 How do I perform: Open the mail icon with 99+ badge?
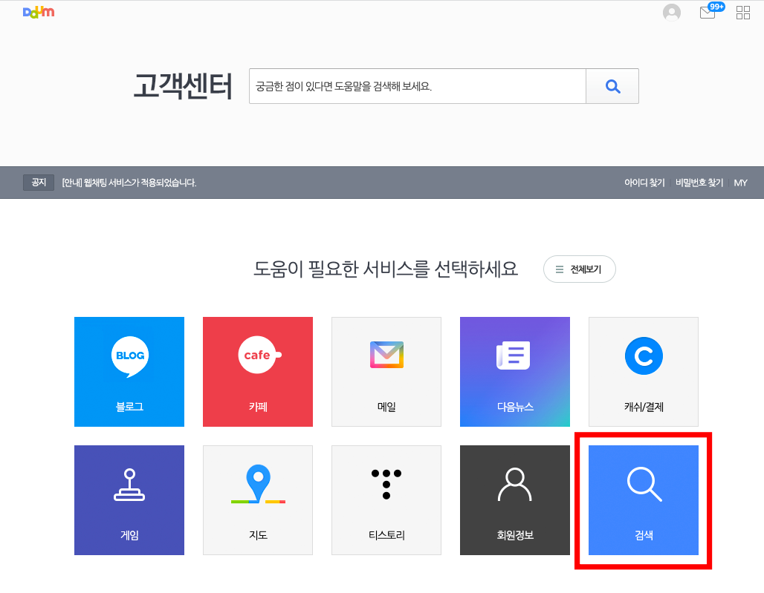(710, 11)
